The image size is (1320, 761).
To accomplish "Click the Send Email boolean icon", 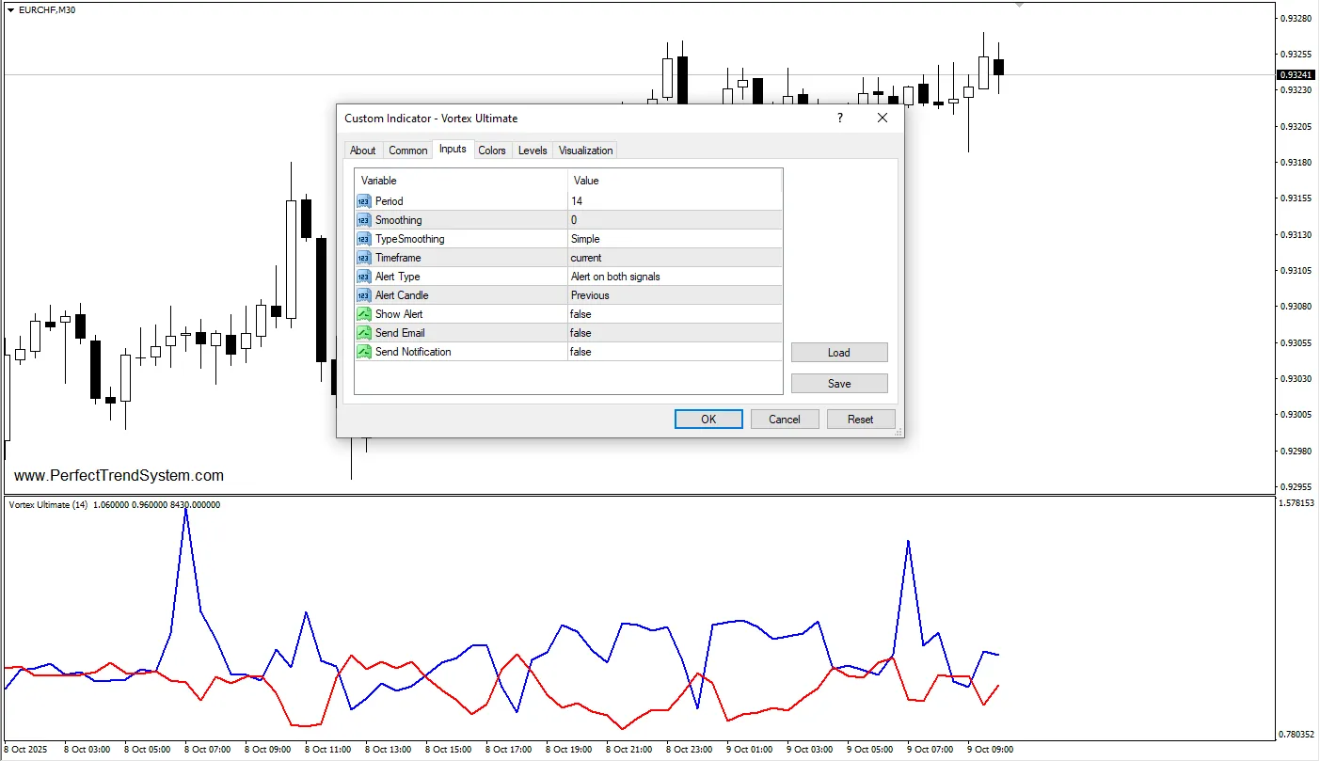I will coord(364,333).
